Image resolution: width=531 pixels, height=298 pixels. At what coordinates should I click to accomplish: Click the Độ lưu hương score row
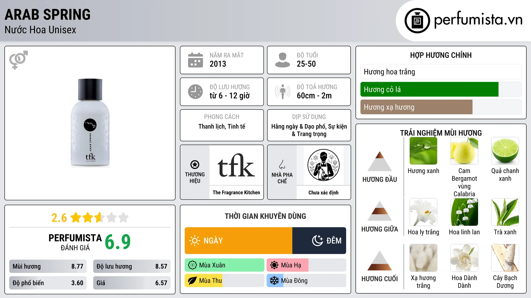pos(132,266)
